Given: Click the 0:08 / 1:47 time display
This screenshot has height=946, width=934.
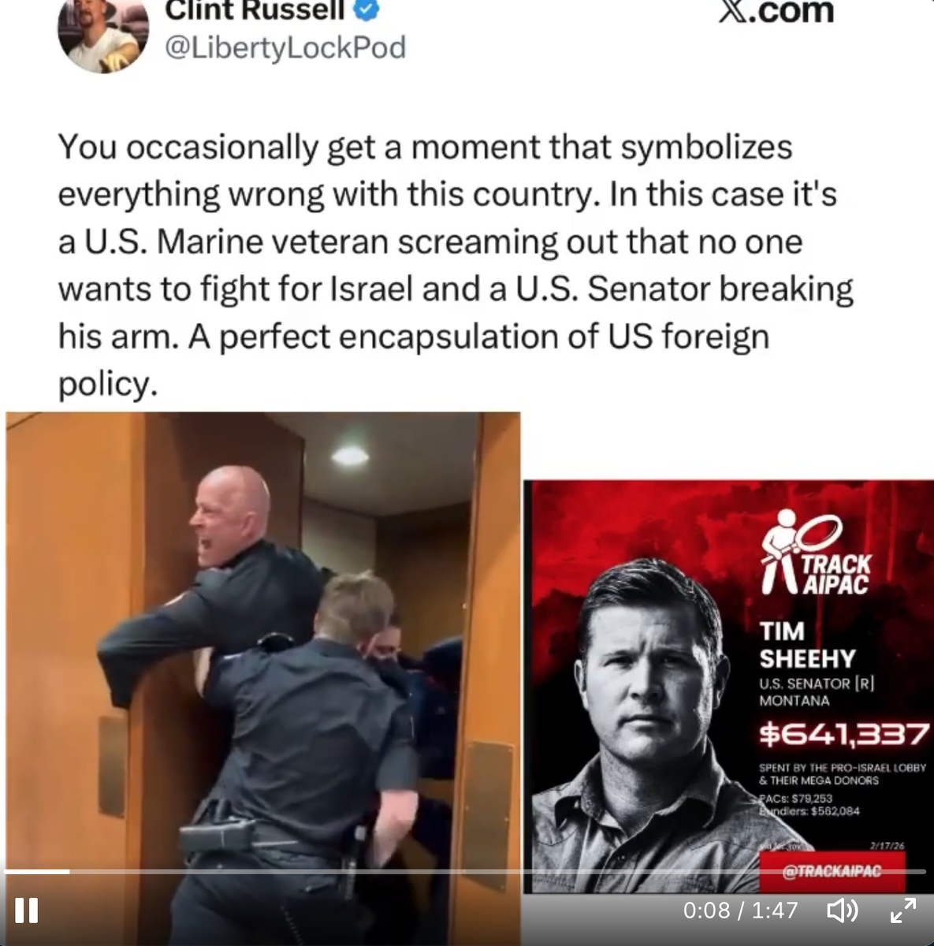Looking at the screenshot, I should pyautogui.click(x=740, y=911).
